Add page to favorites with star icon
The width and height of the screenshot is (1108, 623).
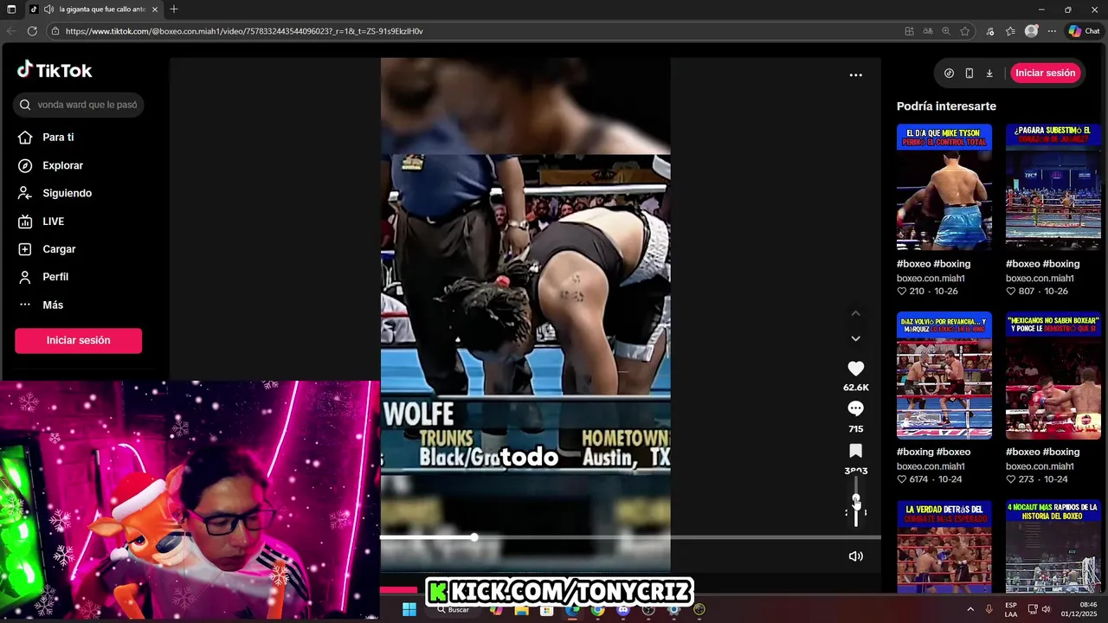point(965,31)
